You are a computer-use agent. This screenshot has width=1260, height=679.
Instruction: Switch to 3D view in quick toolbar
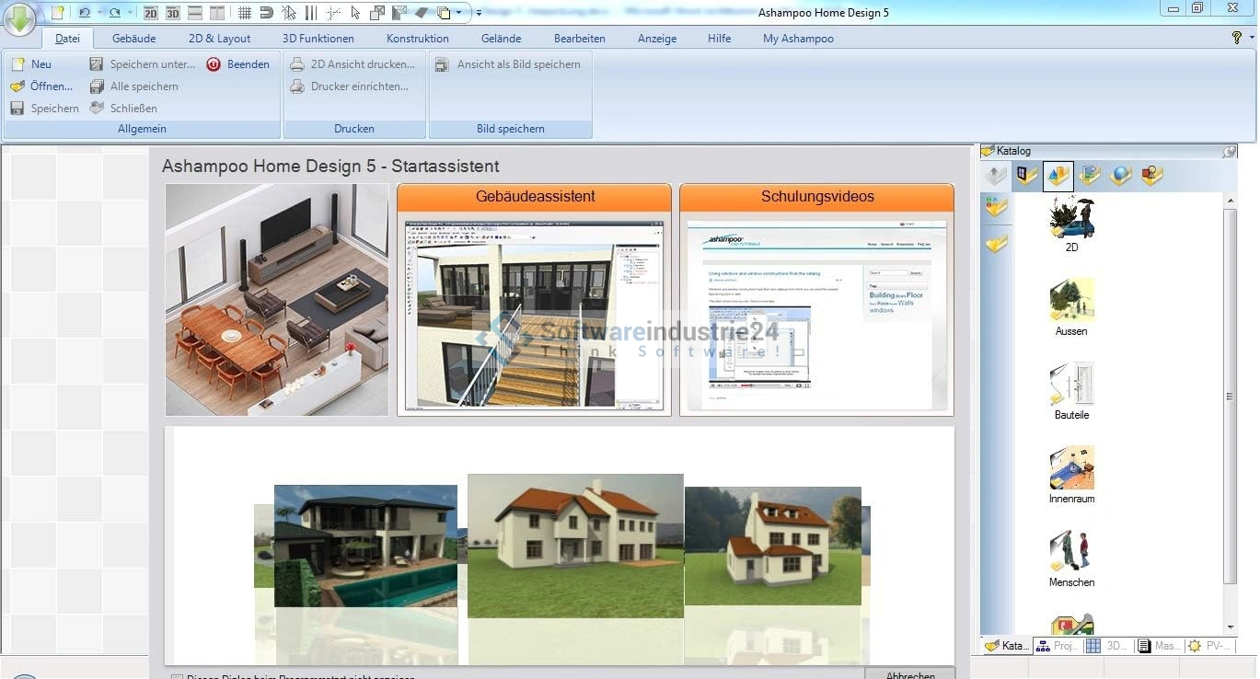click(x=173, y=13)
